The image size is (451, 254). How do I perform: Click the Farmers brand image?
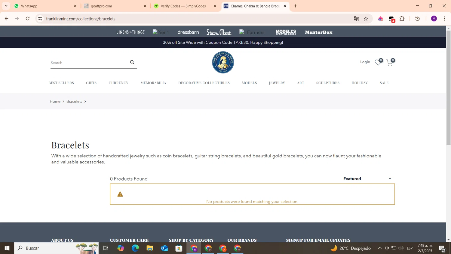[252, 32]
